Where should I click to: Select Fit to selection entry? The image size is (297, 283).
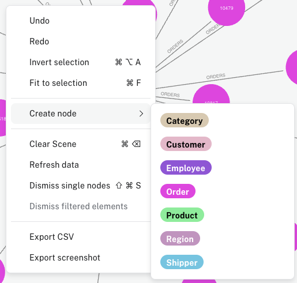(81, 83)
